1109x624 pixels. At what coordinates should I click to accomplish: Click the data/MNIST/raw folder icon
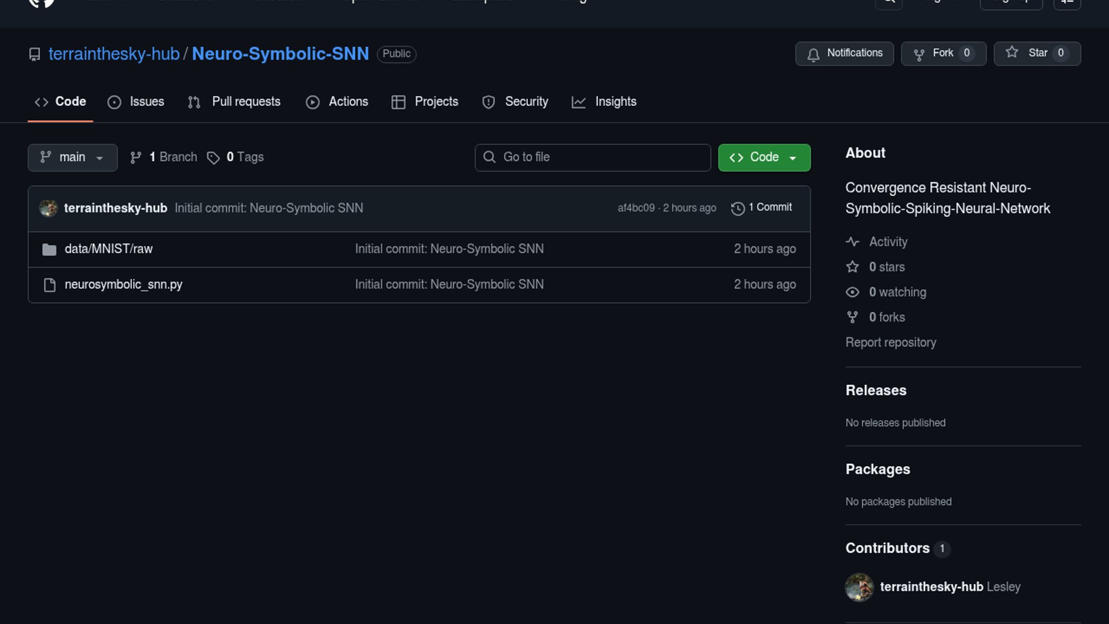click(x=50, y=250)
